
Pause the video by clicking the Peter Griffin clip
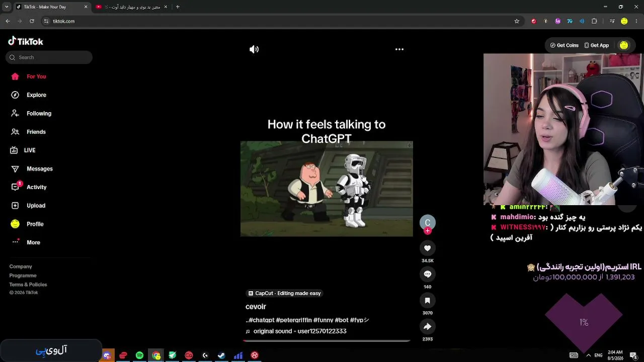[327, 189]
